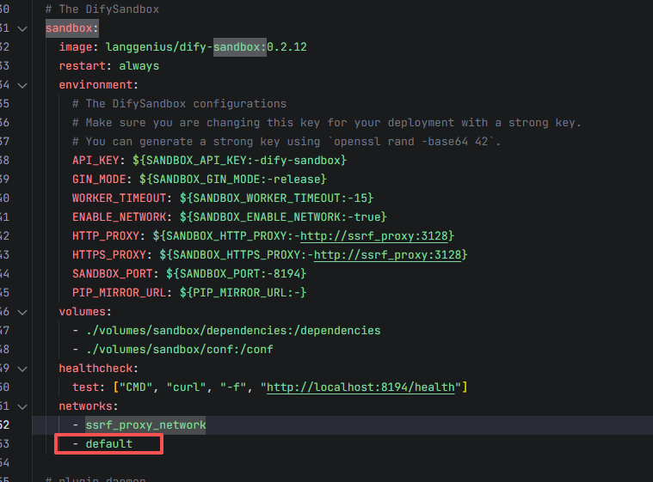Viewport: 653px width, 482px height.
Task: Click the ${SANDBOX_GIN_MODE:-release} value
Action: (233, 180)
